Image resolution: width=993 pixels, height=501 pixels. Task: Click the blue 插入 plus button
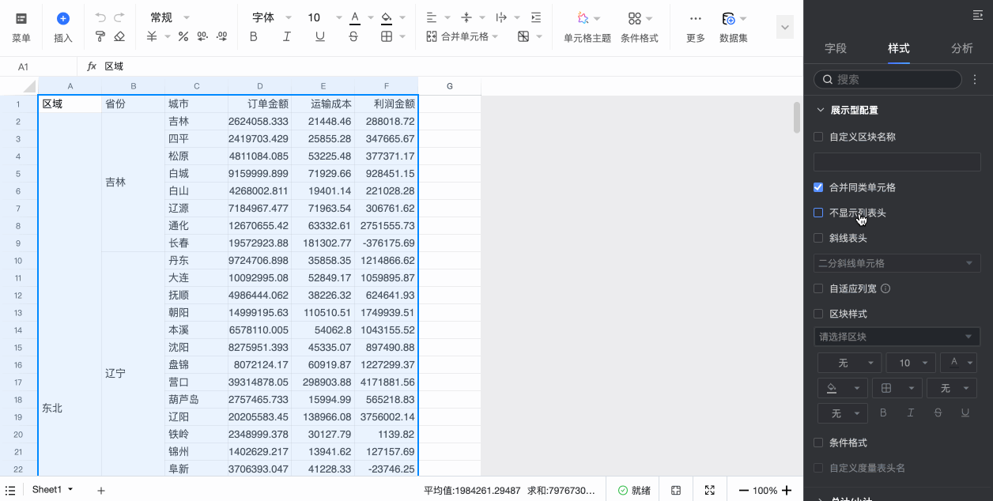[63, 18]
